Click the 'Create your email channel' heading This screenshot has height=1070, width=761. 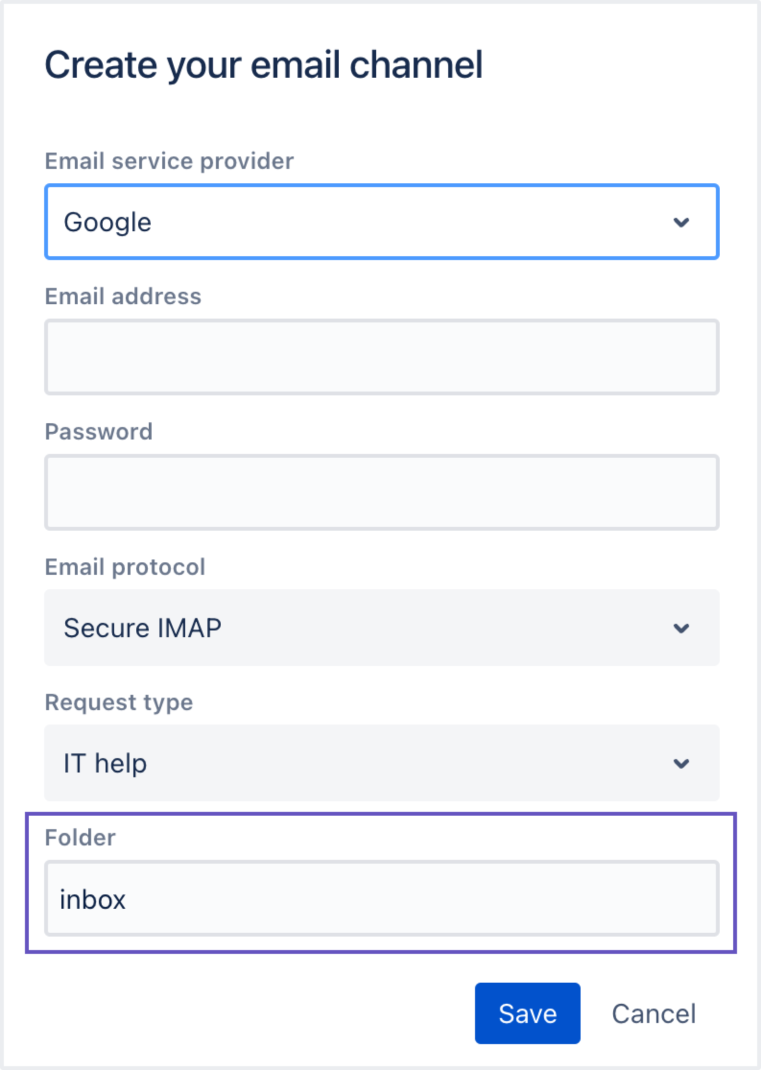[x=263, y=65]
